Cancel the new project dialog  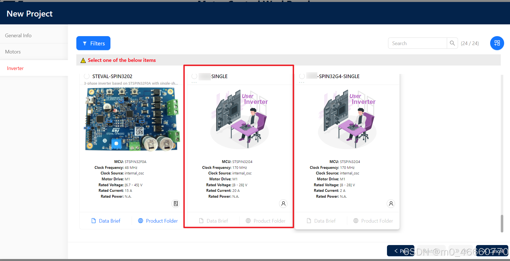pos(492,251)
